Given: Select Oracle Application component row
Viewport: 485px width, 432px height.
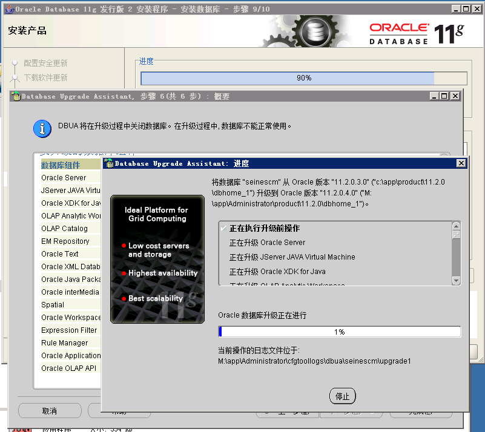Looking at the screenshot, I should click(x=70, y=355).
